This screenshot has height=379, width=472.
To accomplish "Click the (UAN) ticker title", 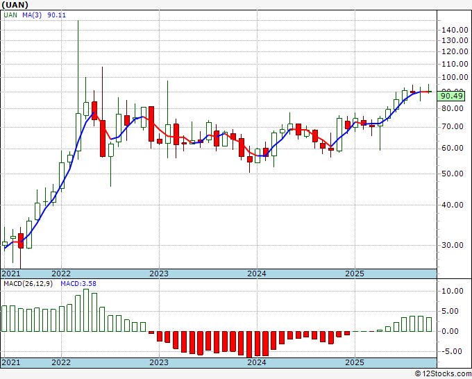I will (16, 5).
